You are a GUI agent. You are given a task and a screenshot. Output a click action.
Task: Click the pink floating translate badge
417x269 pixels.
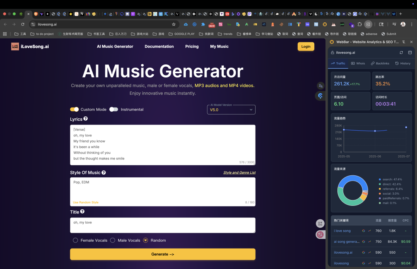coord(320,234)
